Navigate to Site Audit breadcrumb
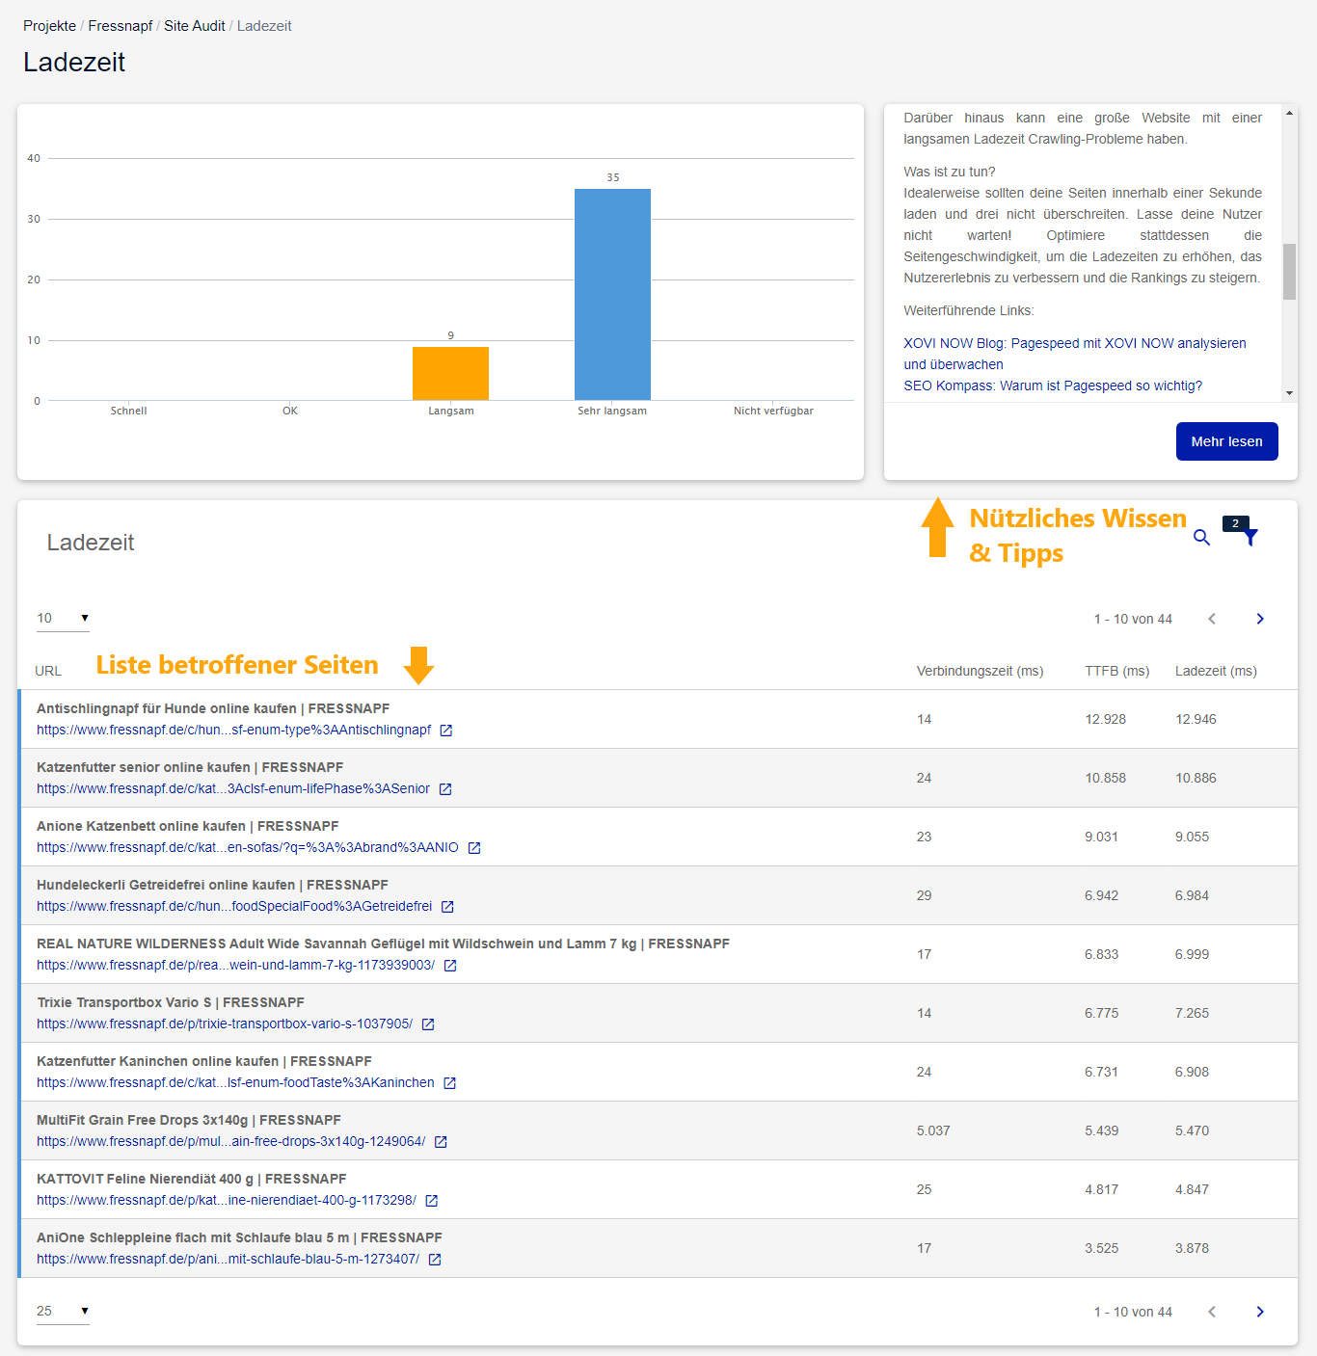Screen dimensions: 1317x1356 pos(195,26)
